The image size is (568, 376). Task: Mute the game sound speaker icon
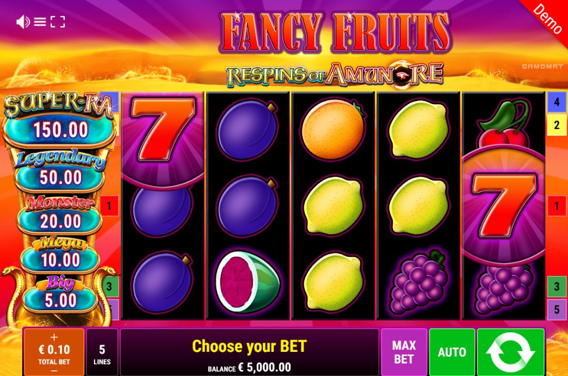click(23, 22)
